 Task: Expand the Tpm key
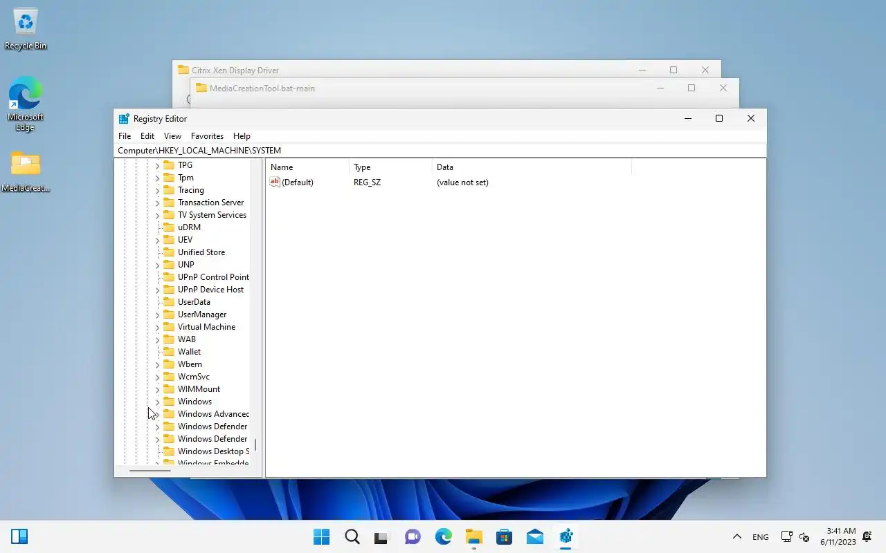pos(157,178)
